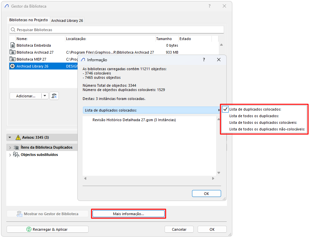
Task: Click the green reload icon in Recarregar & Aplicar
Action: 29,229
